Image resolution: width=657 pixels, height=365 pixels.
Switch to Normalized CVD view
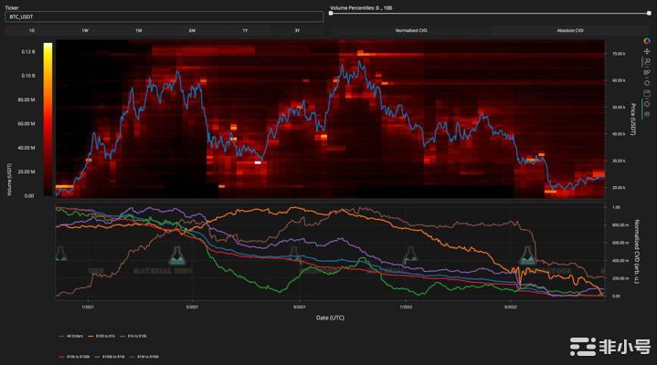(x=409, y=30)
